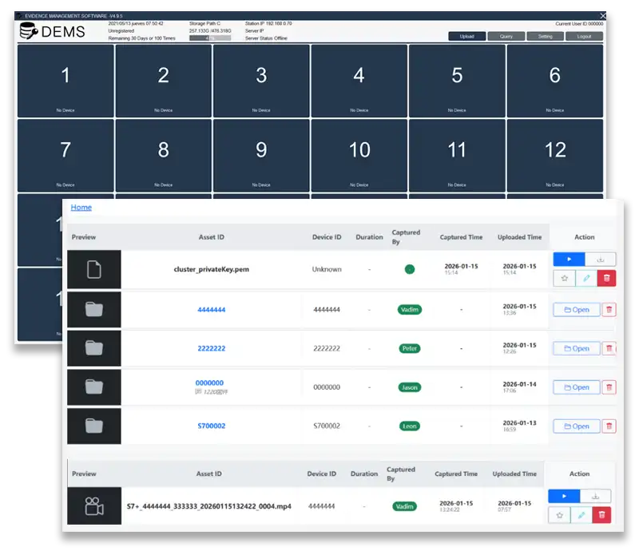Select device slot 5 in DEMS window
The height and width of the screenshot is (559, 639).
[457, 81]
